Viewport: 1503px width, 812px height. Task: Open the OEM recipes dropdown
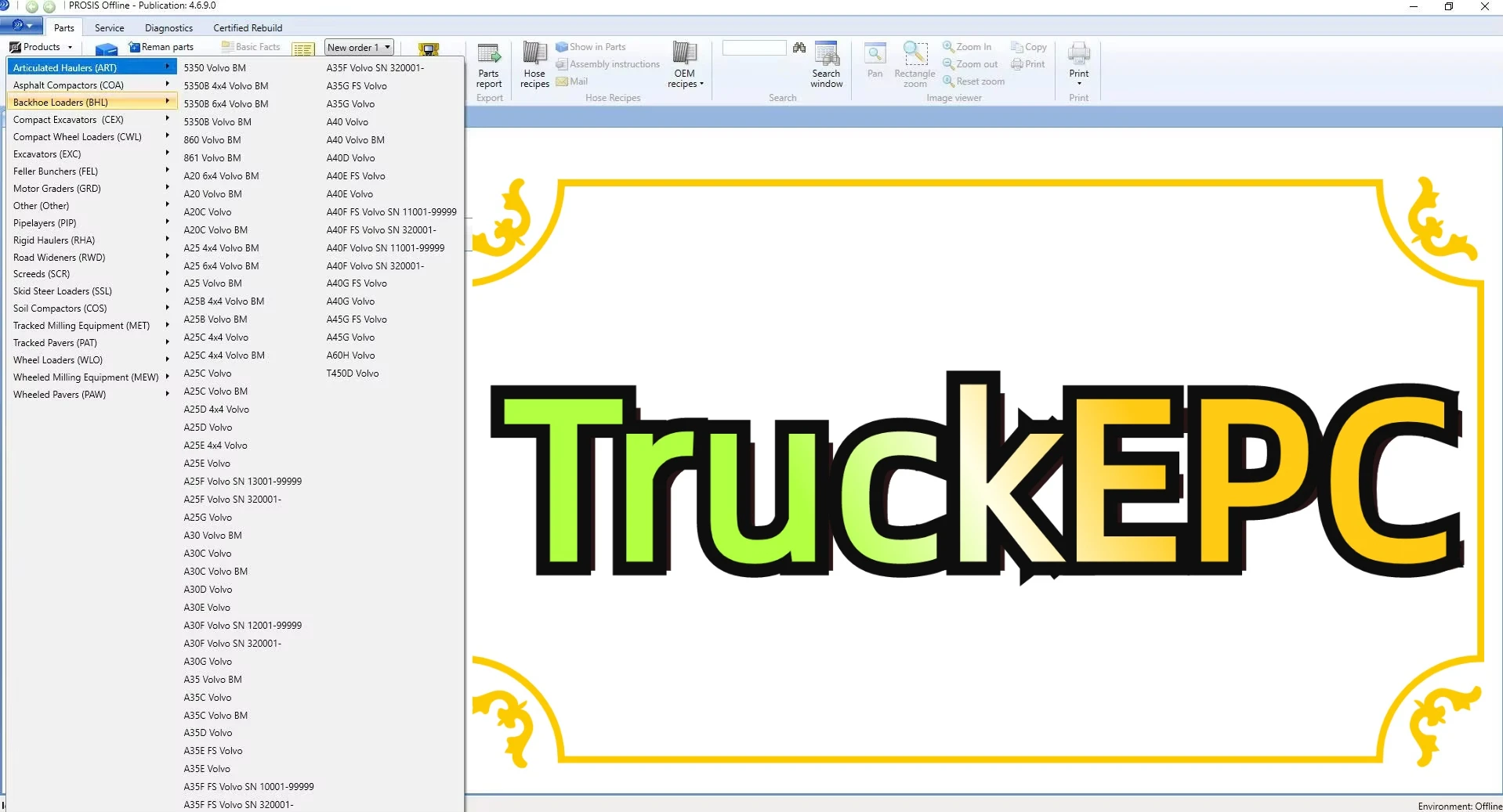[685, 66]
